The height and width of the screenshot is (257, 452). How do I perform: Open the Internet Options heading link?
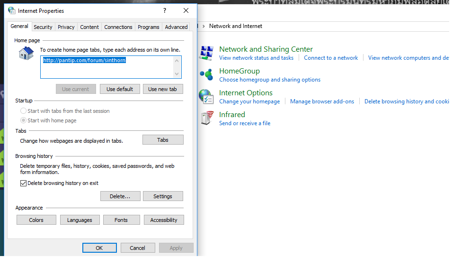coord(246,92)
